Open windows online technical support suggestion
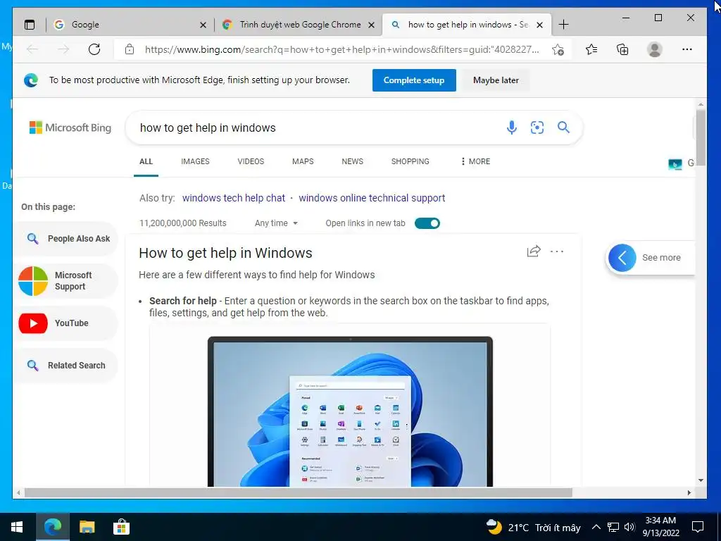The width and height of the screenshot is (721, 541). click(x=372, y=198)
